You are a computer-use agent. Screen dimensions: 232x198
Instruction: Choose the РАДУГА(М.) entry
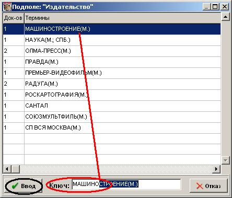tap(41, 84)
